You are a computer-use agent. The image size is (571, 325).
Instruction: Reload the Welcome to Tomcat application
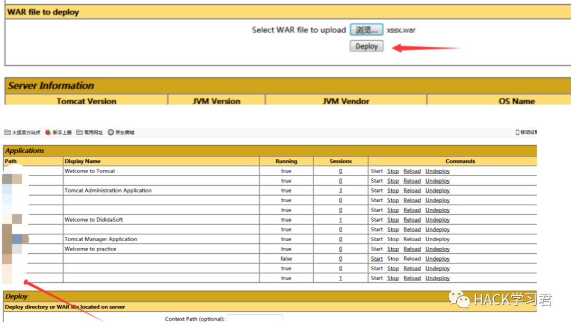coord(412,171)
